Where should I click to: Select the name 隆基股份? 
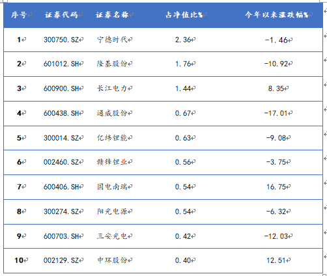[112, 64]
